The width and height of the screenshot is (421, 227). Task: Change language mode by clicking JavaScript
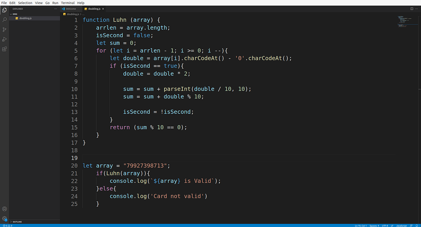coord(402,225)
